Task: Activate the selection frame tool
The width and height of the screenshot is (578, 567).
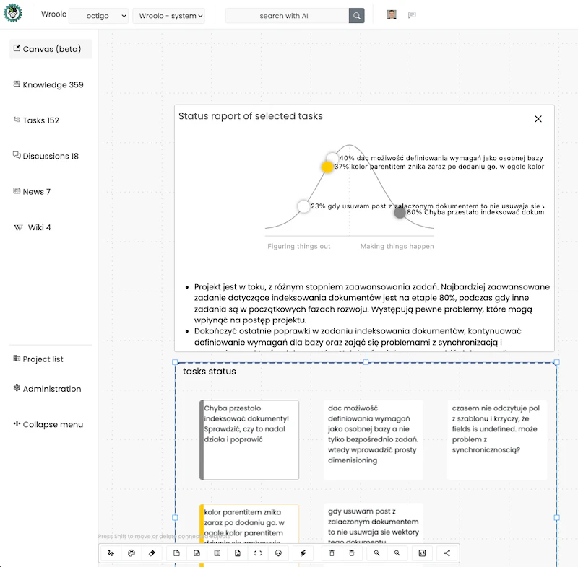Action: click(257, 553)
